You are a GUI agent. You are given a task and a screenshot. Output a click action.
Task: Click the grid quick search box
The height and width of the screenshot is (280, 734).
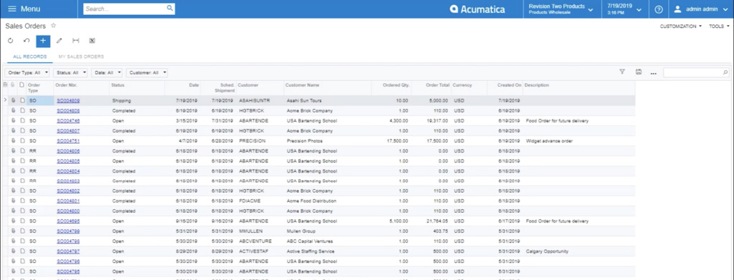[696, 72]
